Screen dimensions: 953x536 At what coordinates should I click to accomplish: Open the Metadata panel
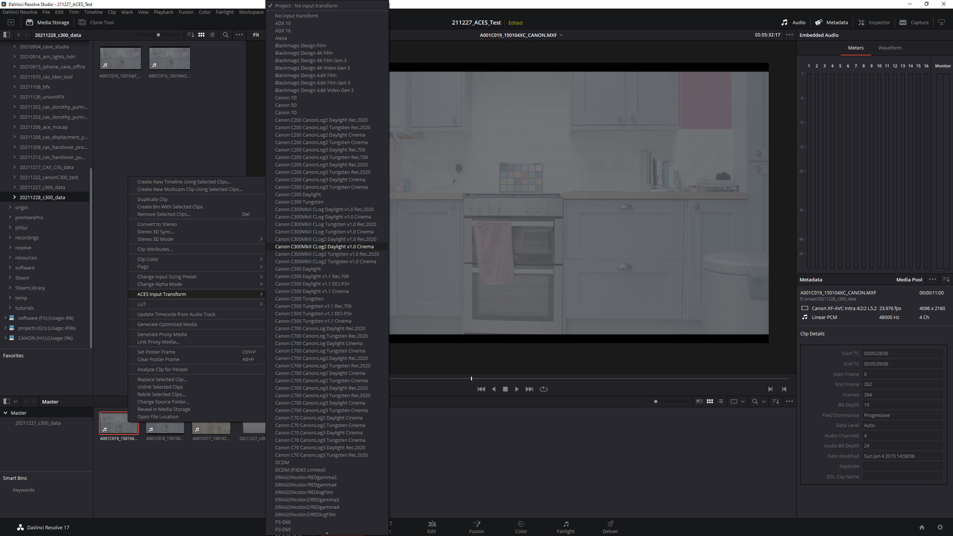click(831, 22)
